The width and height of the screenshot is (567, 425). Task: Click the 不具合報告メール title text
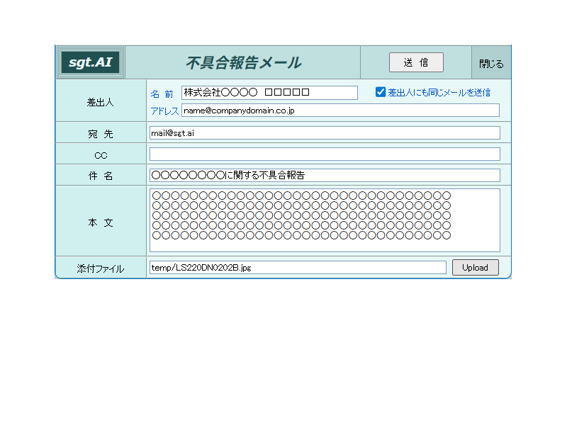[243, 62]
